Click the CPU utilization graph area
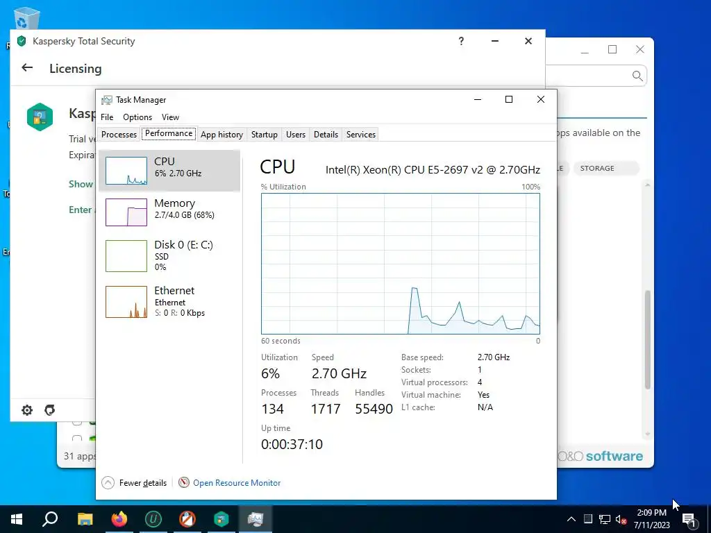711x533 pixels. pyautogui.click(x=401, y=264)
